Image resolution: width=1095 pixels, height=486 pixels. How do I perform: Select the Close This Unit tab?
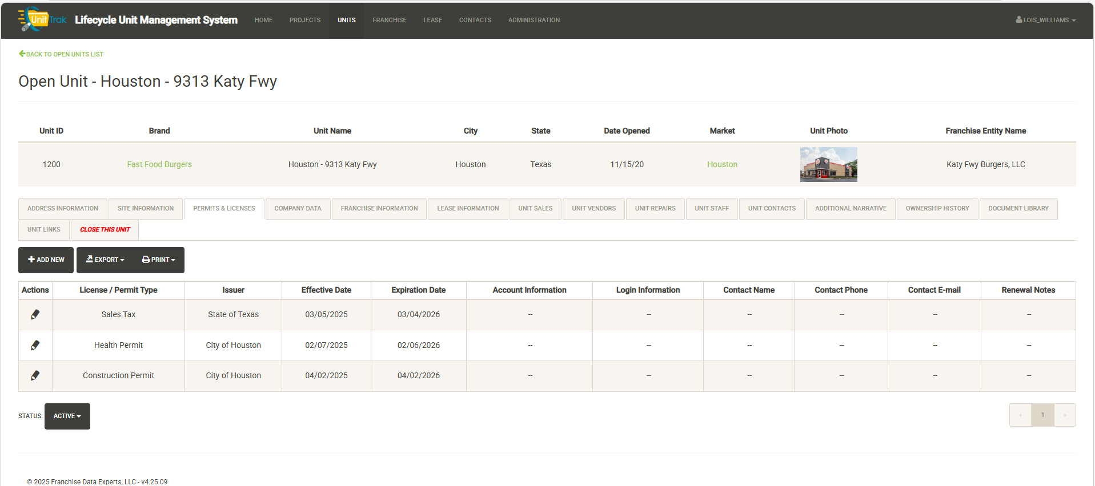pyautogui.click(x=105, y=230)
